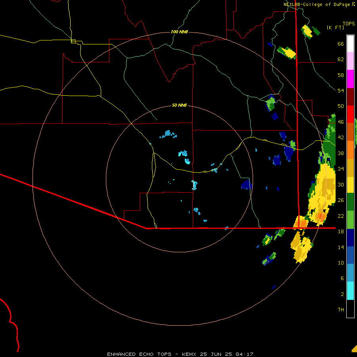
Task: Click the 42 value on the legend
Action: click(341, 138)
